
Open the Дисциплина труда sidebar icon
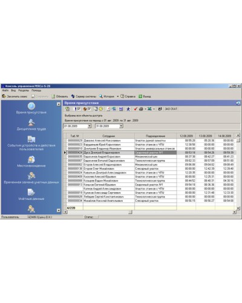pyautogui.click(x=31, y=122)
